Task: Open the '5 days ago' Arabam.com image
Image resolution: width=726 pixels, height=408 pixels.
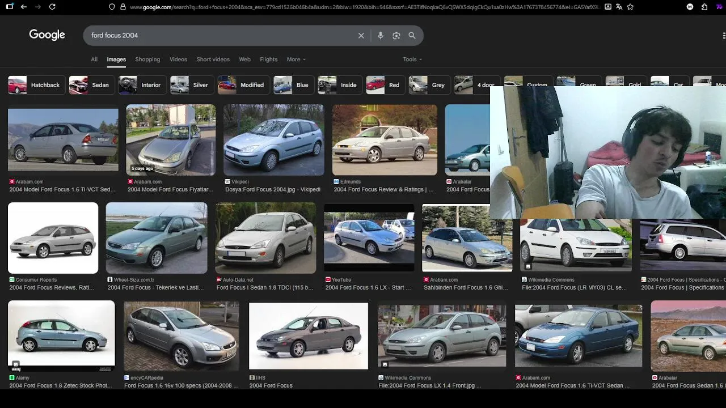Action: pyautogui.click(x=171, y=140)
